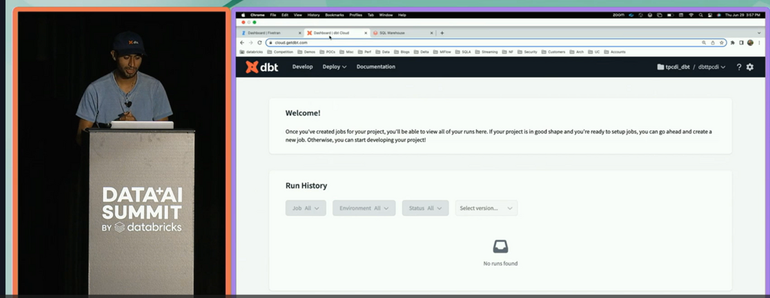Click the zoom magnifier icon in address bar
770x298 pixels.
(x=704, y=42)
